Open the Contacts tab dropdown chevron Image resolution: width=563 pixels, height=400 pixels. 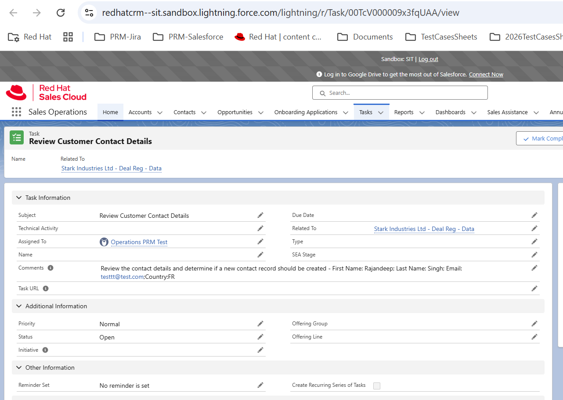(204, 112)
